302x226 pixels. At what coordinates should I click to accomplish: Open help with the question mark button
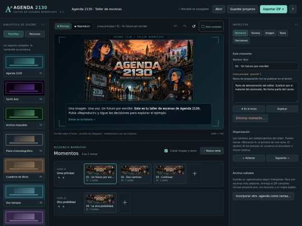pos(292,9)
